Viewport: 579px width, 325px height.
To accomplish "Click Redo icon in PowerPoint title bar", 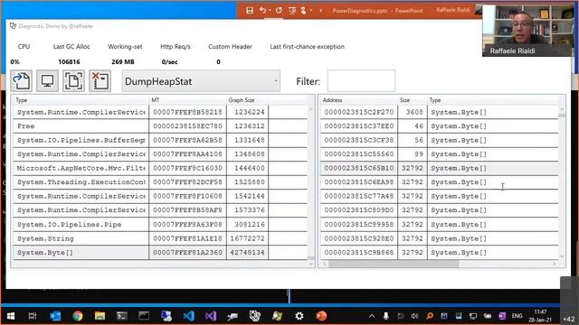I will click(279, 10).
